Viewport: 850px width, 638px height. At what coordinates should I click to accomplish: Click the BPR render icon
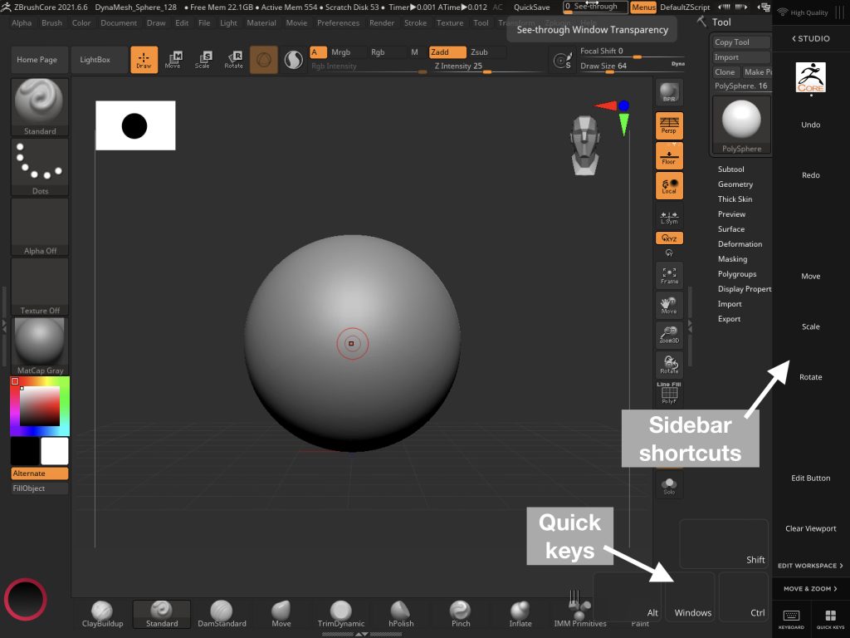click(x=668, y=93)
